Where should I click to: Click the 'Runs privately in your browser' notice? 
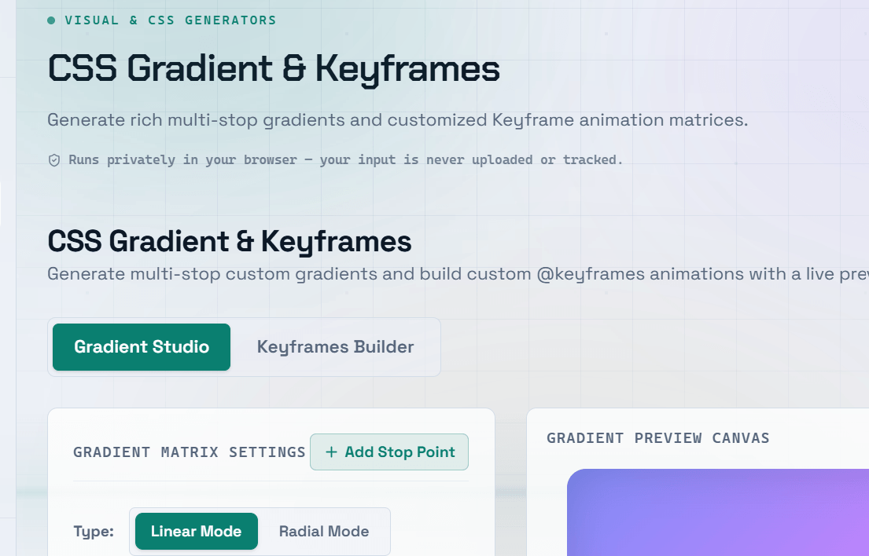pyautogui.click(x=345, y=160)
